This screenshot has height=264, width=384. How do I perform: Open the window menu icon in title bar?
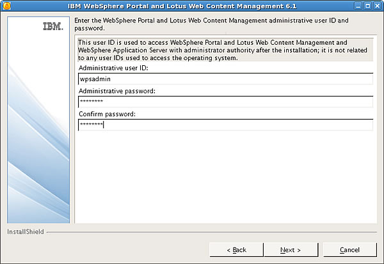[6, 6]
